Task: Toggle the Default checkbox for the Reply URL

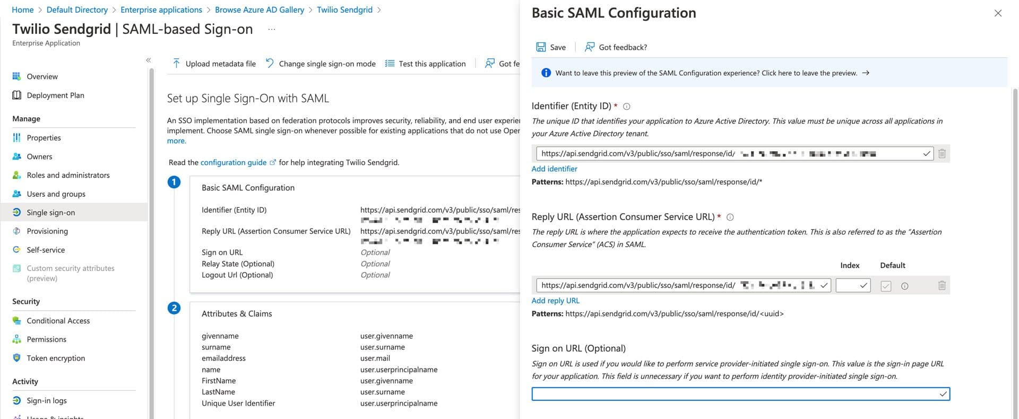Action: pos(885,285)
